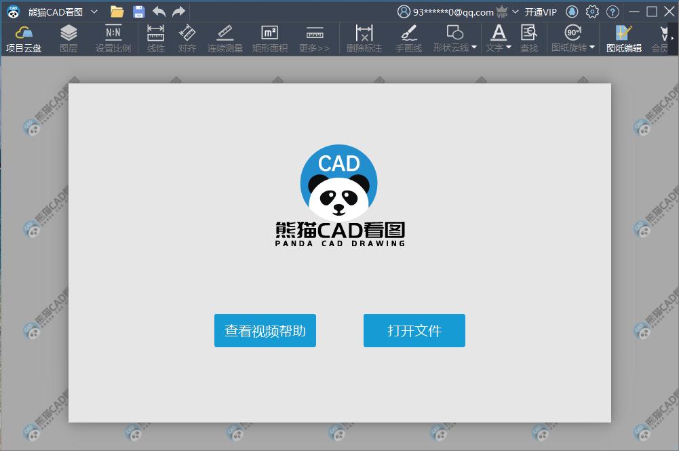Minimize the 熊猫CAD看图 window
679x451 pixels.
tap(634, 12)
